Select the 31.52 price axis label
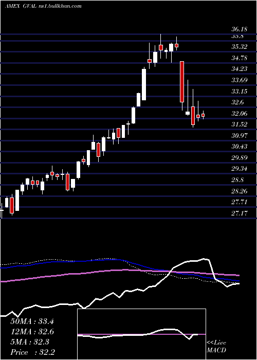 point(240,124)
